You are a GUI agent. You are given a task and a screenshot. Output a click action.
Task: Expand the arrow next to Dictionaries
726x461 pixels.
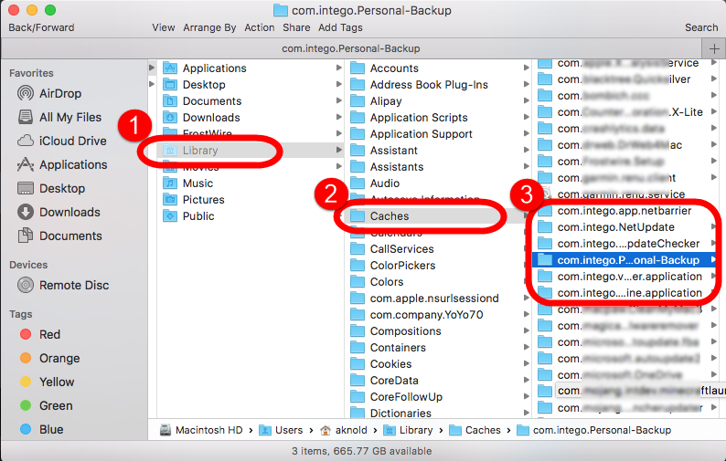coord(526,413)
